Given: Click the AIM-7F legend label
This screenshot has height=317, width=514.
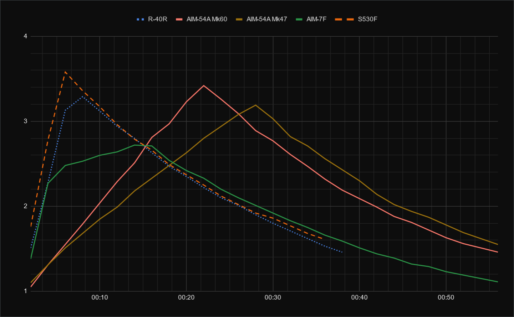Looking at the screenshot, I should (316, 19).
